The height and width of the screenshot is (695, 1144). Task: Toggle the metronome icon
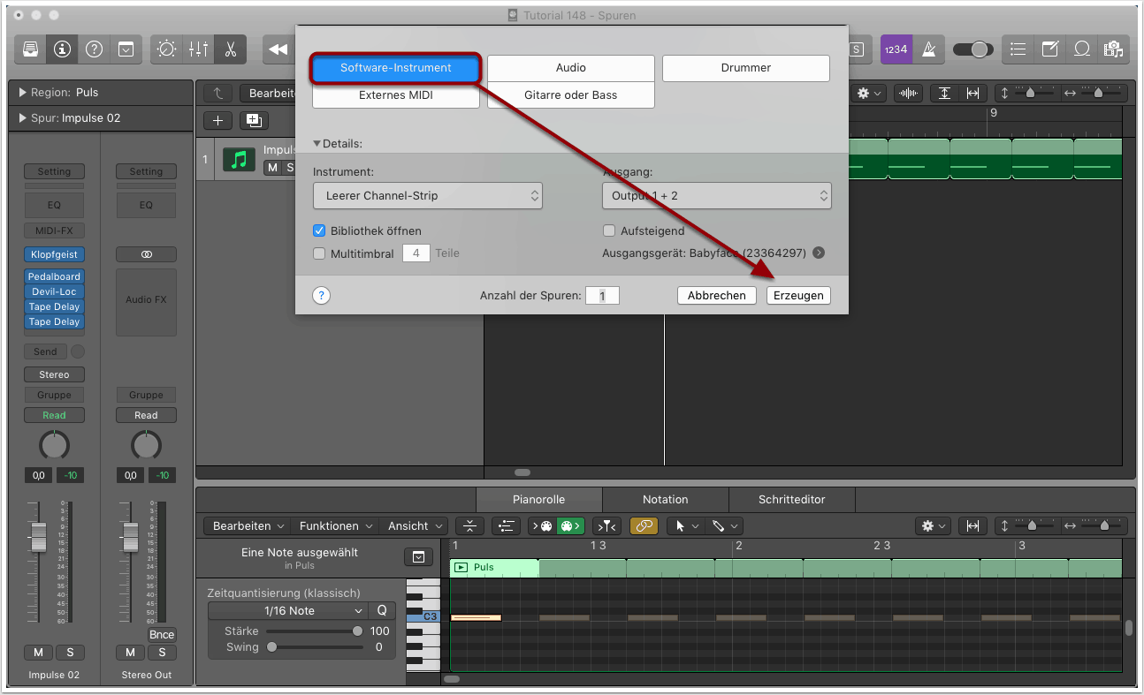[928, 49]
